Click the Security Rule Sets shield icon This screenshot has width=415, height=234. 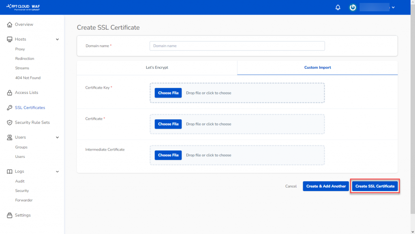(10, 122)
